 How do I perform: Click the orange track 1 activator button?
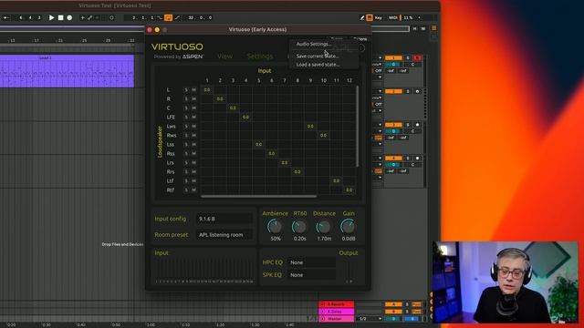[393, 58]
